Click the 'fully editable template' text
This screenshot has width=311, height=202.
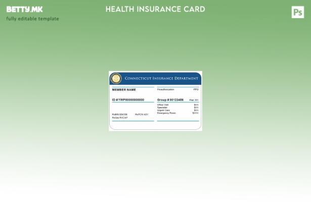coord(32,19)
